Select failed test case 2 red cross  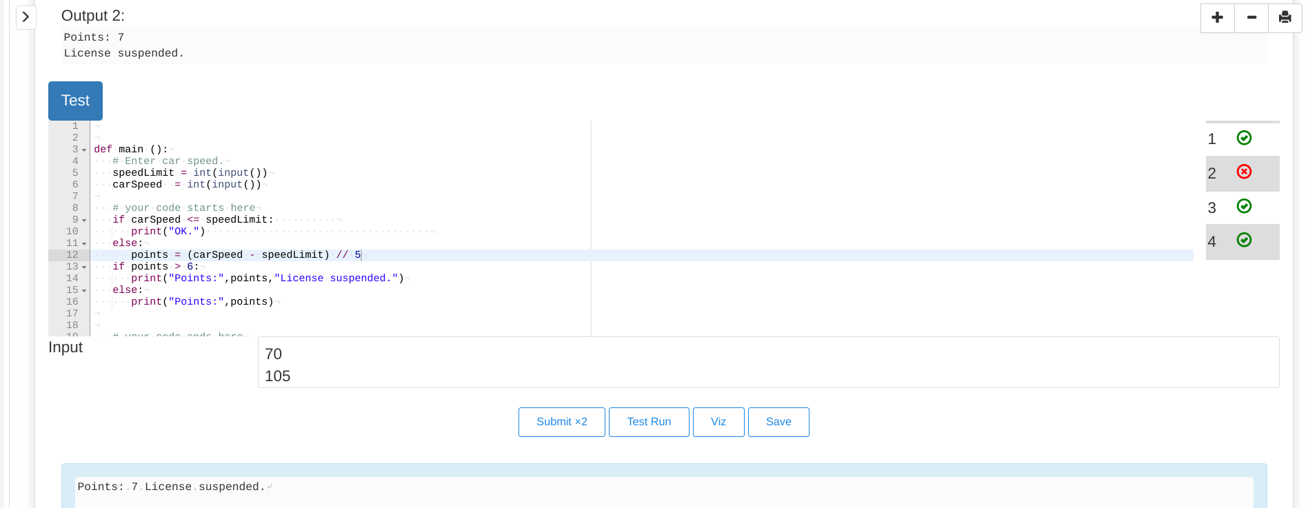pos(1242,173)
